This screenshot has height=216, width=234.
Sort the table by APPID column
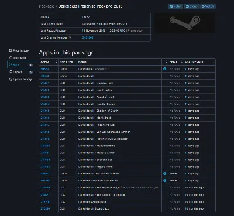[49, 61]
